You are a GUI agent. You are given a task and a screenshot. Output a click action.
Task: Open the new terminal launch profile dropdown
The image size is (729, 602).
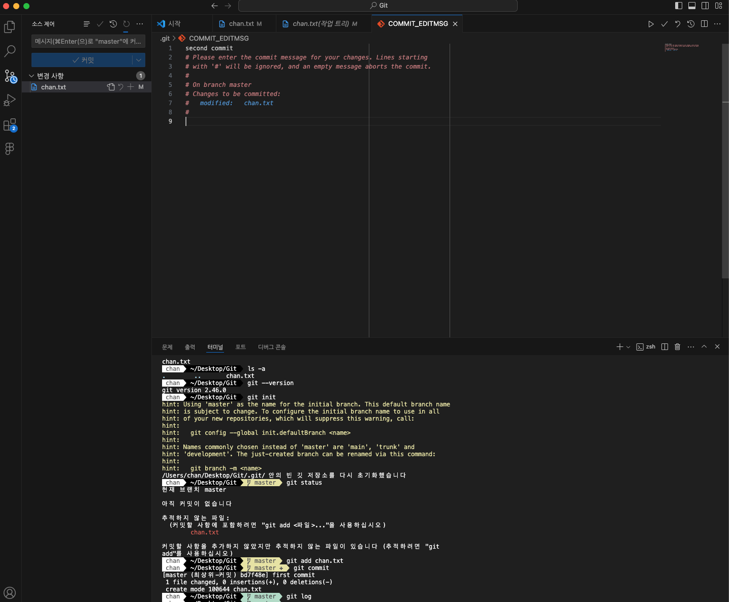628,347
